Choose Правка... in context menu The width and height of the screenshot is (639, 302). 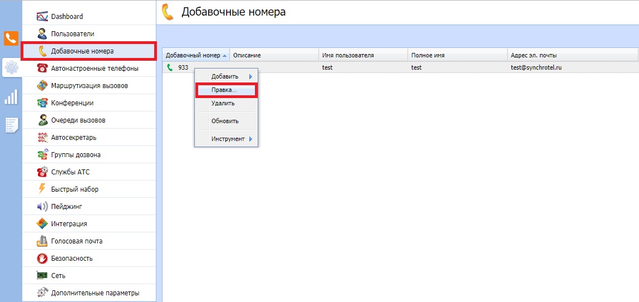(x=226, y=90)
